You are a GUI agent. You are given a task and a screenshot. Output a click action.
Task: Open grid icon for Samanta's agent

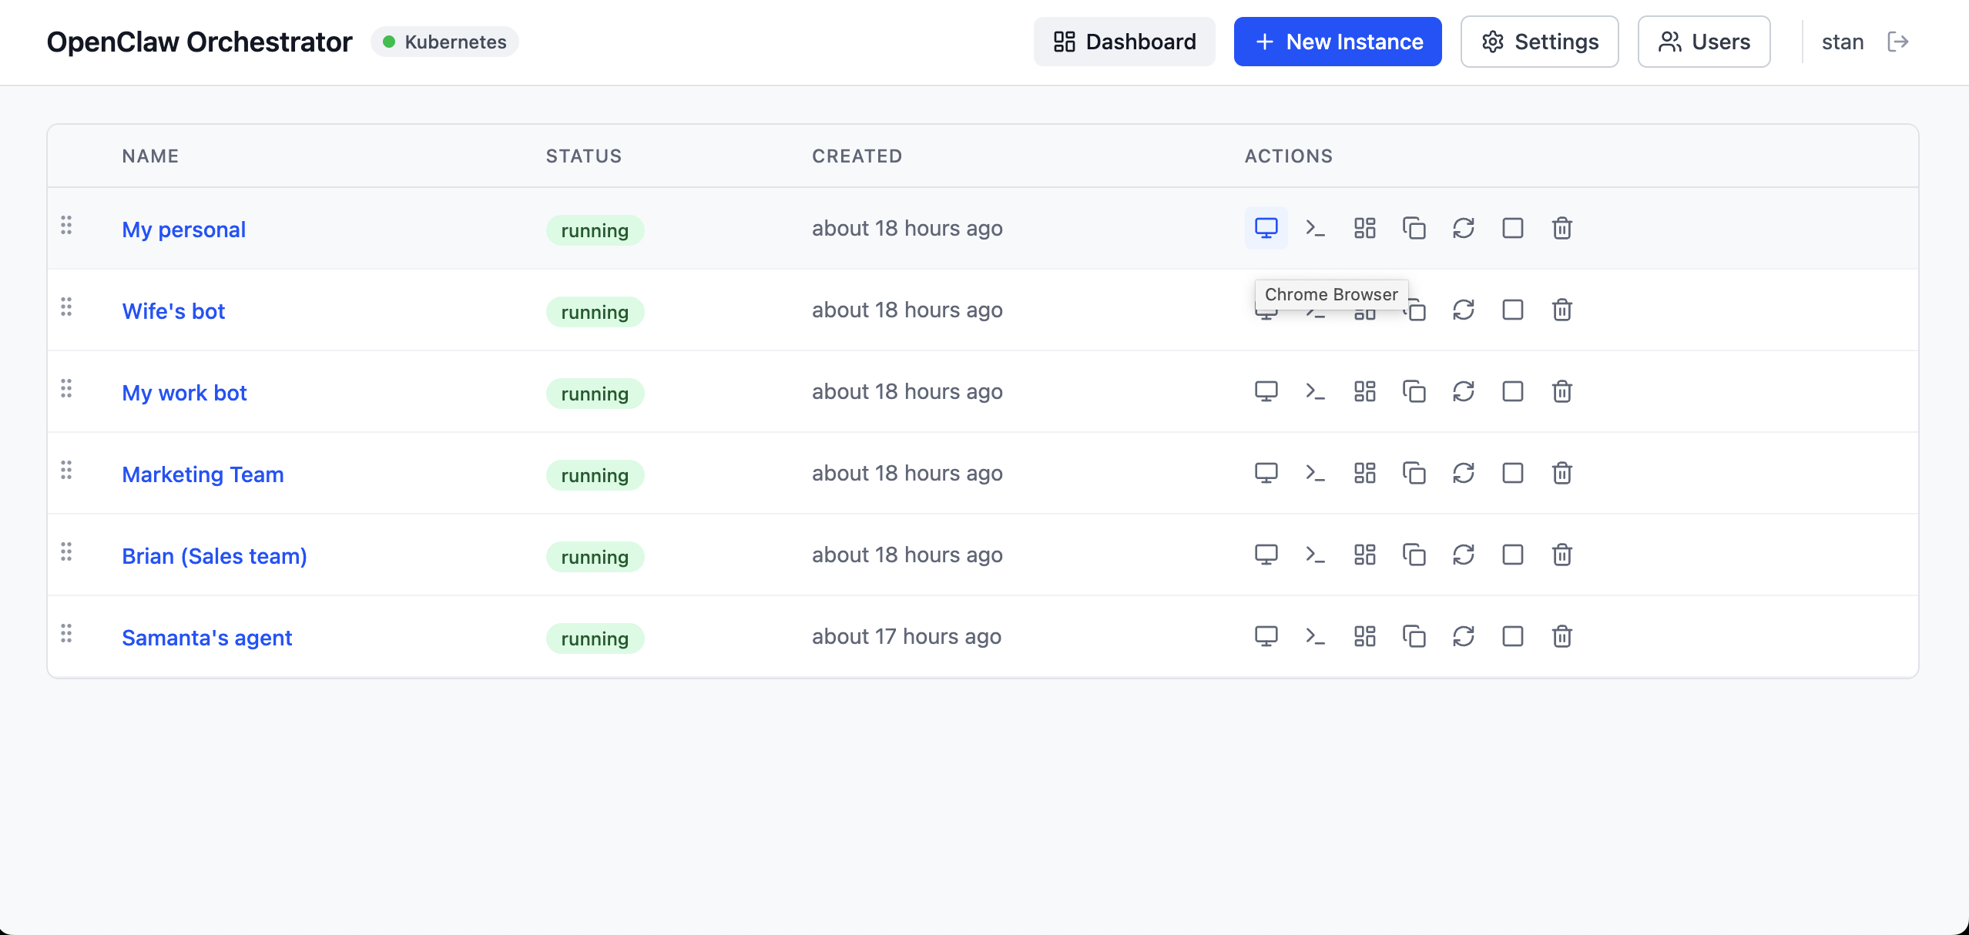[x=1364, y=636]
